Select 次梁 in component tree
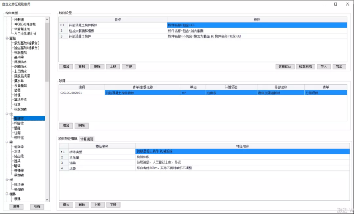354x214 pixels. (x=18, y=152)
